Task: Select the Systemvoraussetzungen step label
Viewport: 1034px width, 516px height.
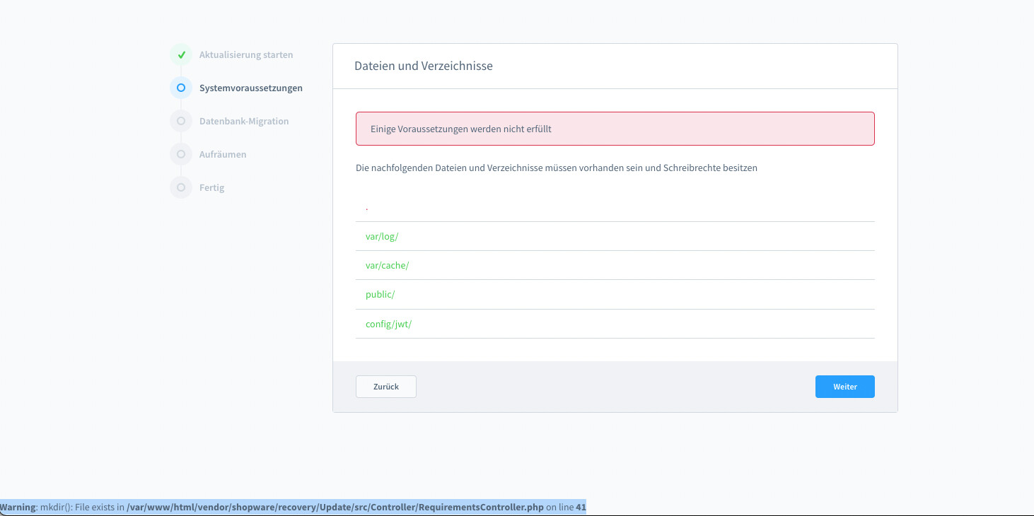Action: click(251, 88)
